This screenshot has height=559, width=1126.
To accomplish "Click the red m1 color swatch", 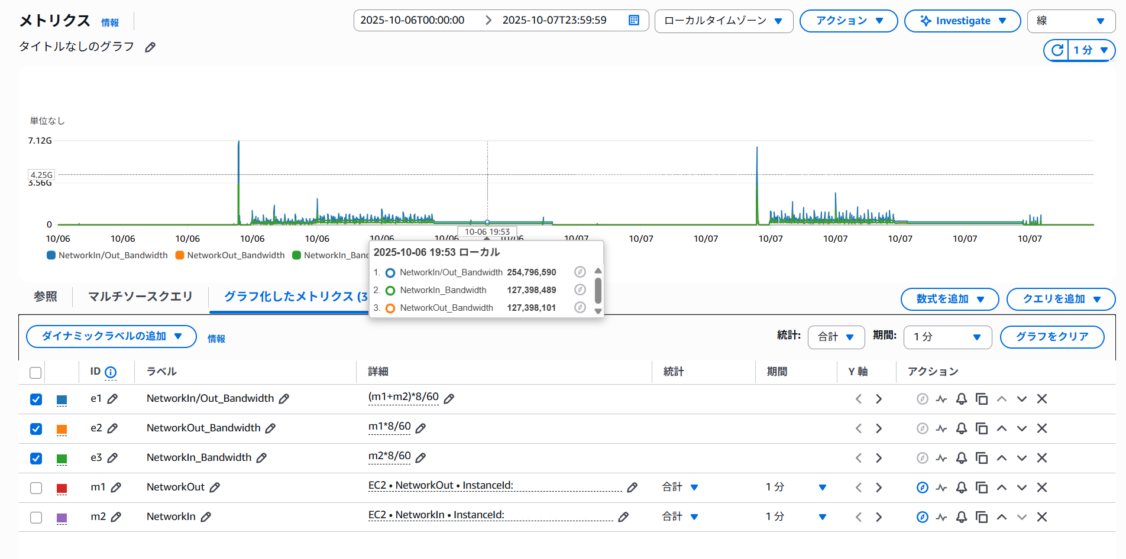I will 62,488.
